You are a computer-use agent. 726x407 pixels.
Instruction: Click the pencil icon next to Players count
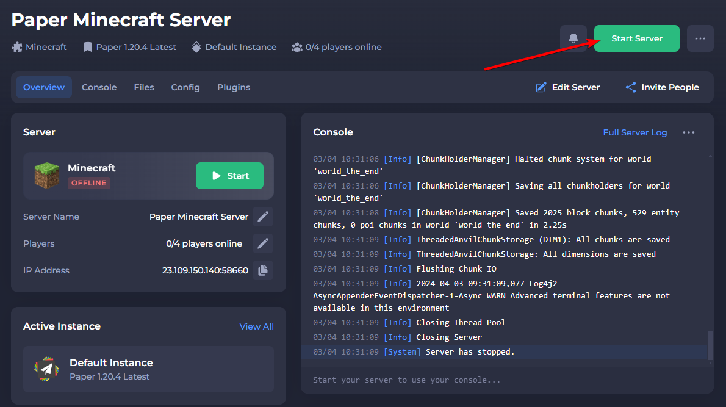[263, 243]
